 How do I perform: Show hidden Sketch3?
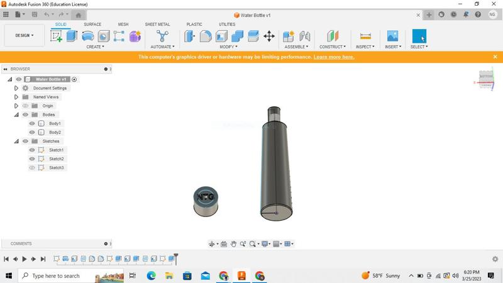tap(32, 167)
